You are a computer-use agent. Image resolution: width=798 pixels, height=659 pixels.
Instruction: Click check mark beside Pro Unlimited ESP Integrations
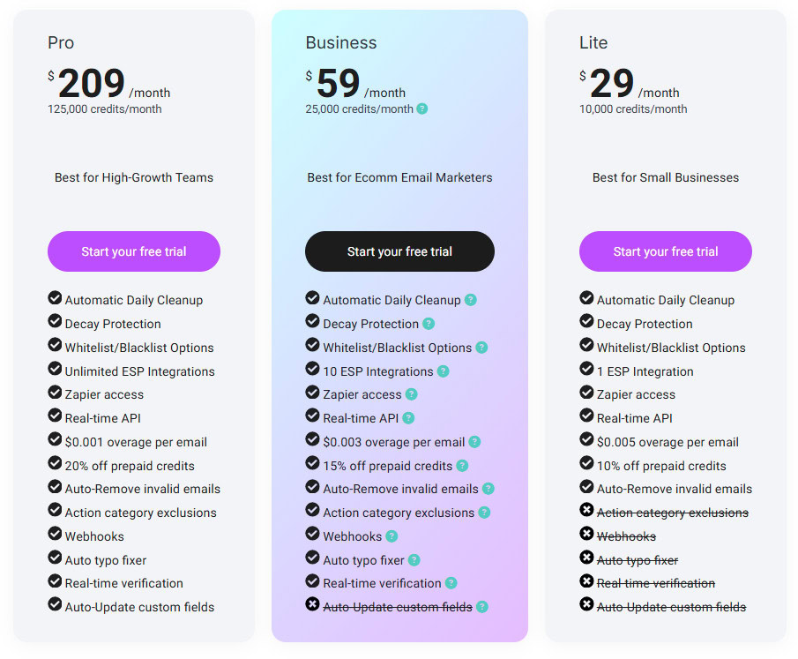(55, 368)
